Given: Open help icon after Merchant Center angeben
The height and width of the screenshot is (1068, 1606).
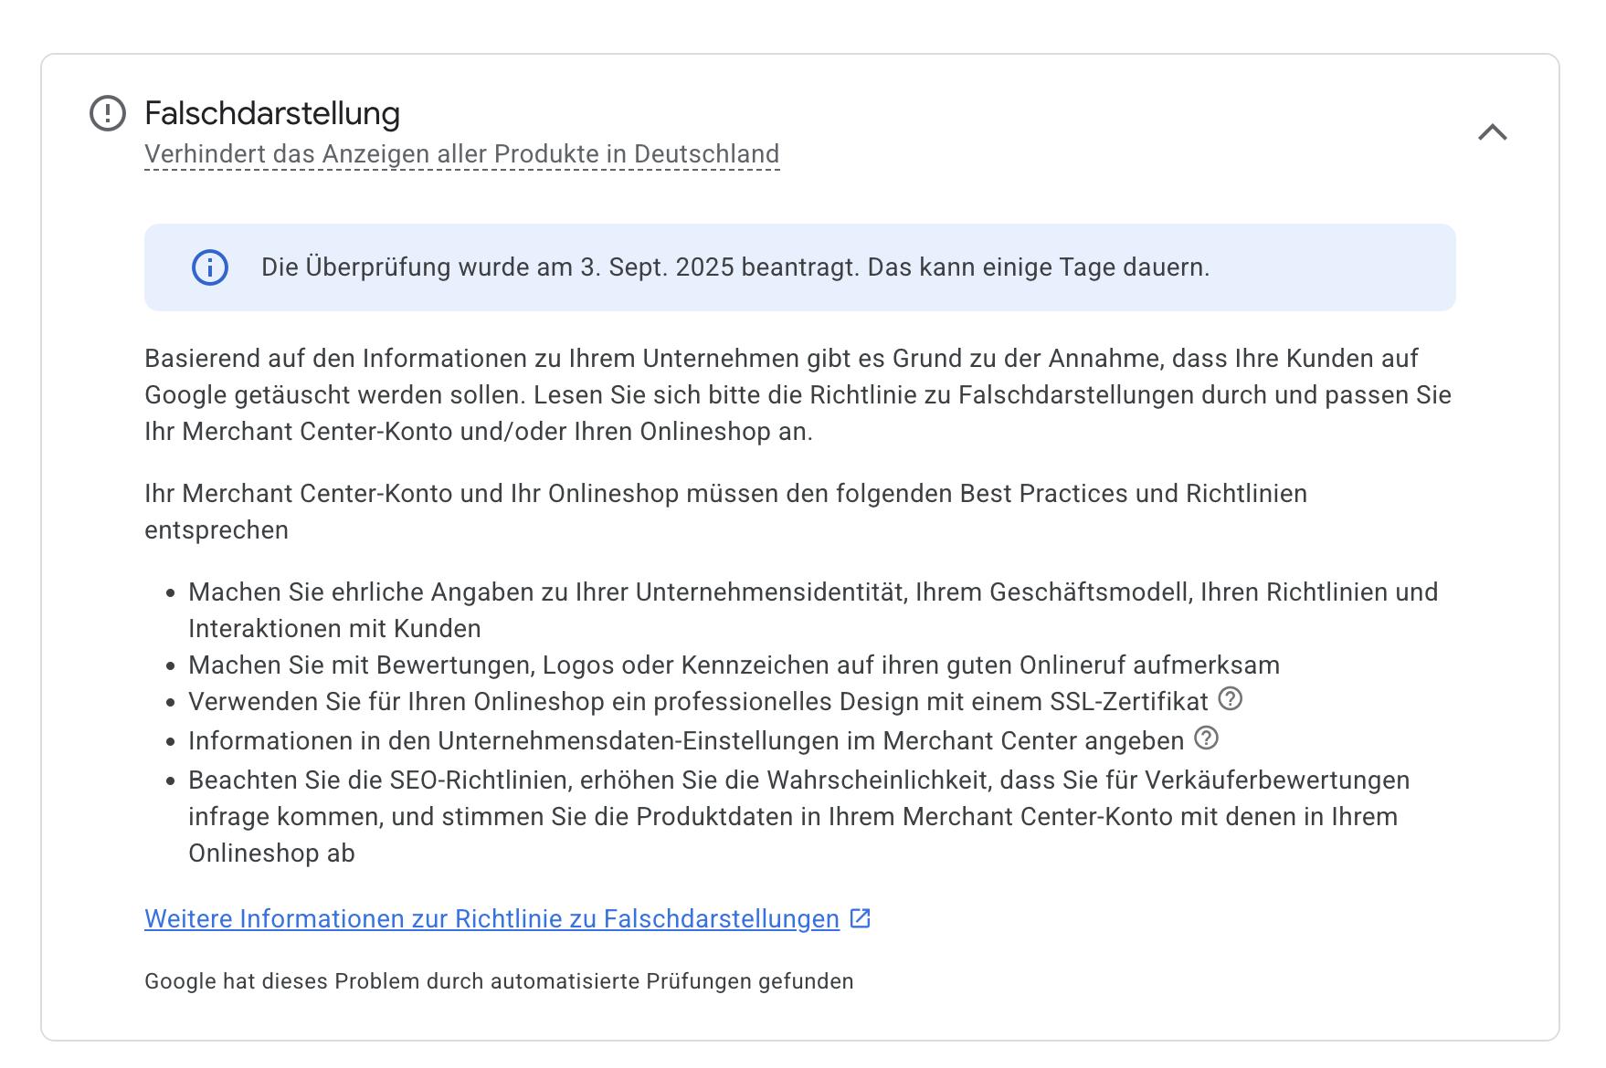Looking at the screenshot, I should click(x=1207, y=738).
